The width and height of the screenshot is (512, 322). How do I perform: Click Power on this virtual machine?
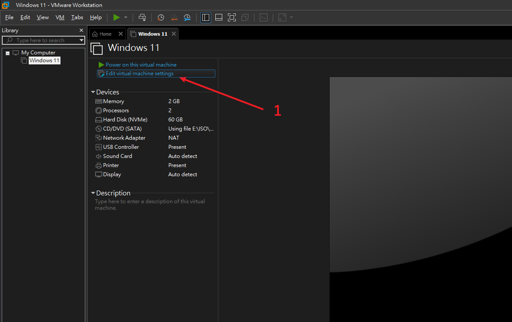tap(141, 65)
